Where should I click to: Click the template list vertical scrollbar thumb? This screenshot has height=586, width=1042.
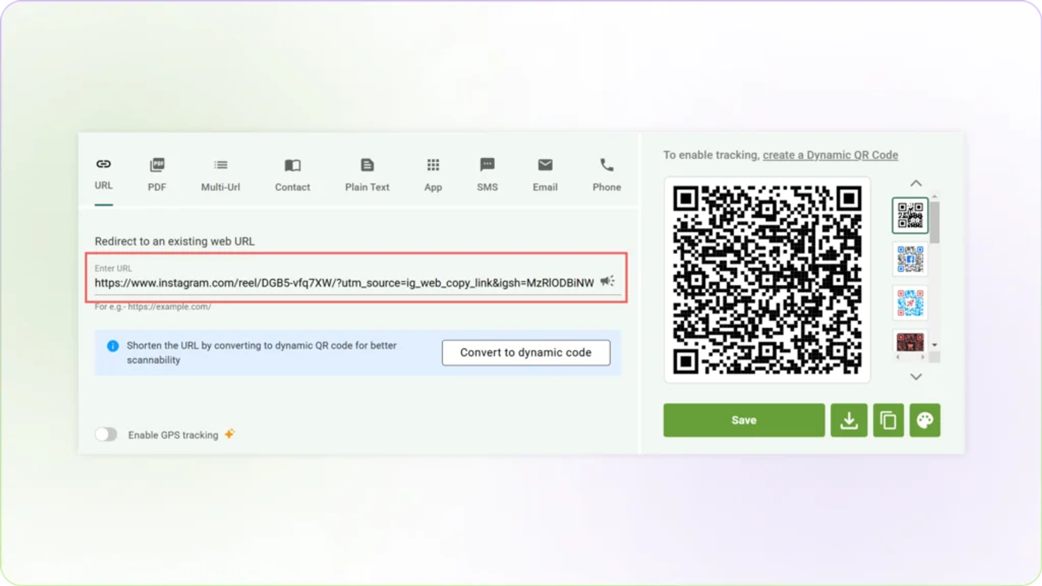tap(935, 222)
